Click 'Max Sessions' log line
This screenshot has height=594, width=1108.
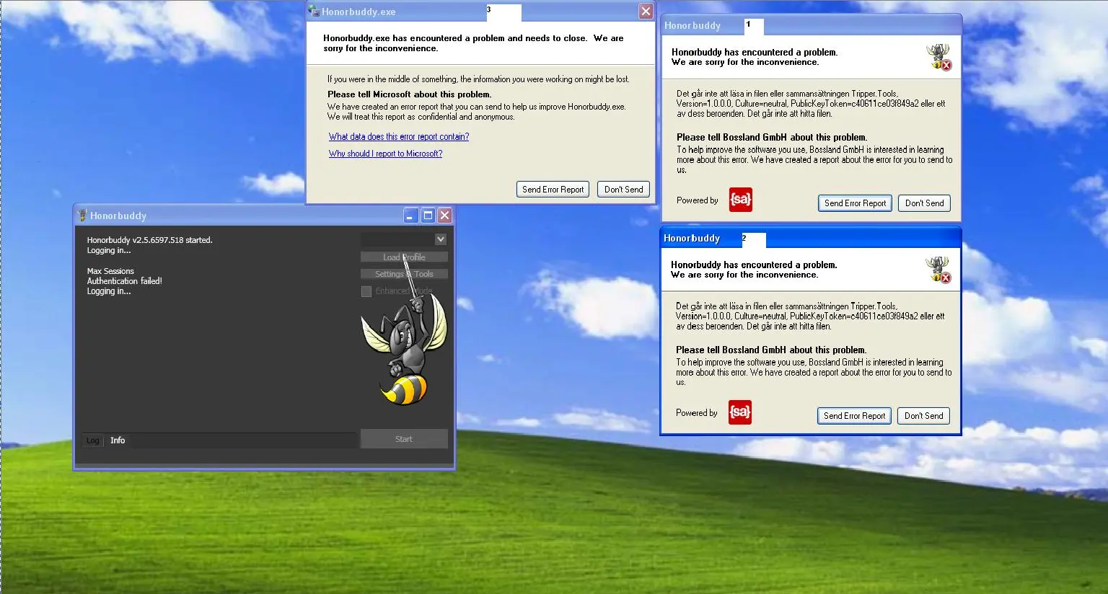coord(110,271)
